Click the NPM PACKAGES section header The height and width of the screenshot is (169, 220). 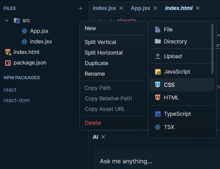coord(22,78)
